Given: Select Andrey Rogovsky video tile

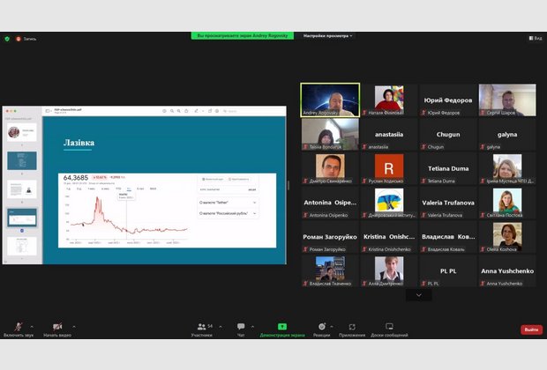Looking at the screenshot, I should [x=330, y=100].
